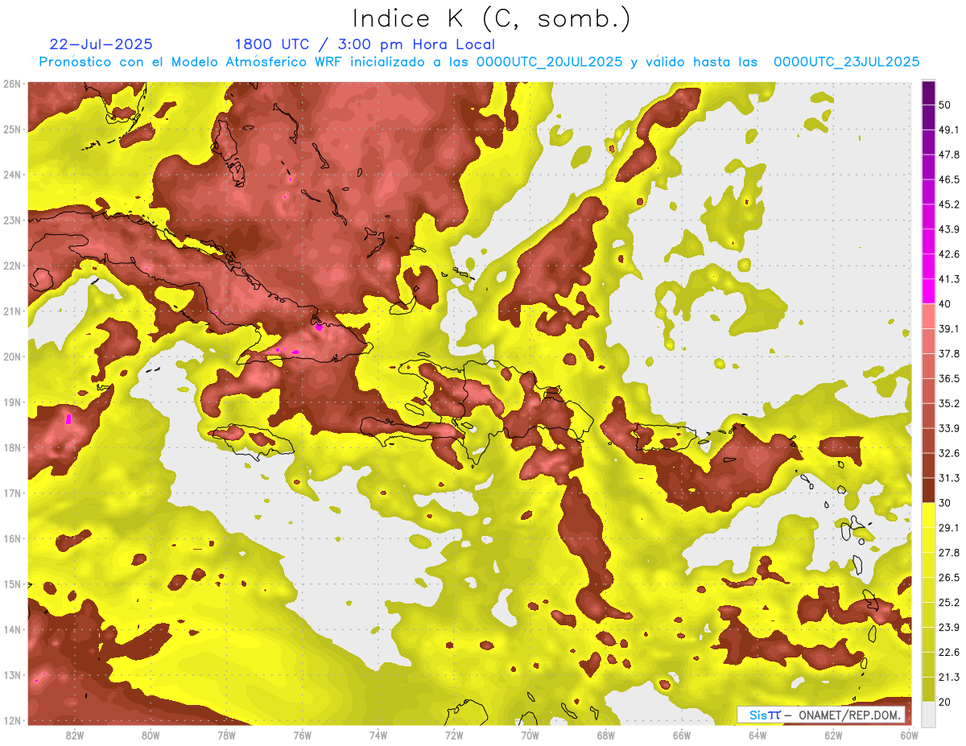Click the latitude label "17N"
The height and width of the screenshot is (746, 966).
pyautogui.click(x=12, y=493)
